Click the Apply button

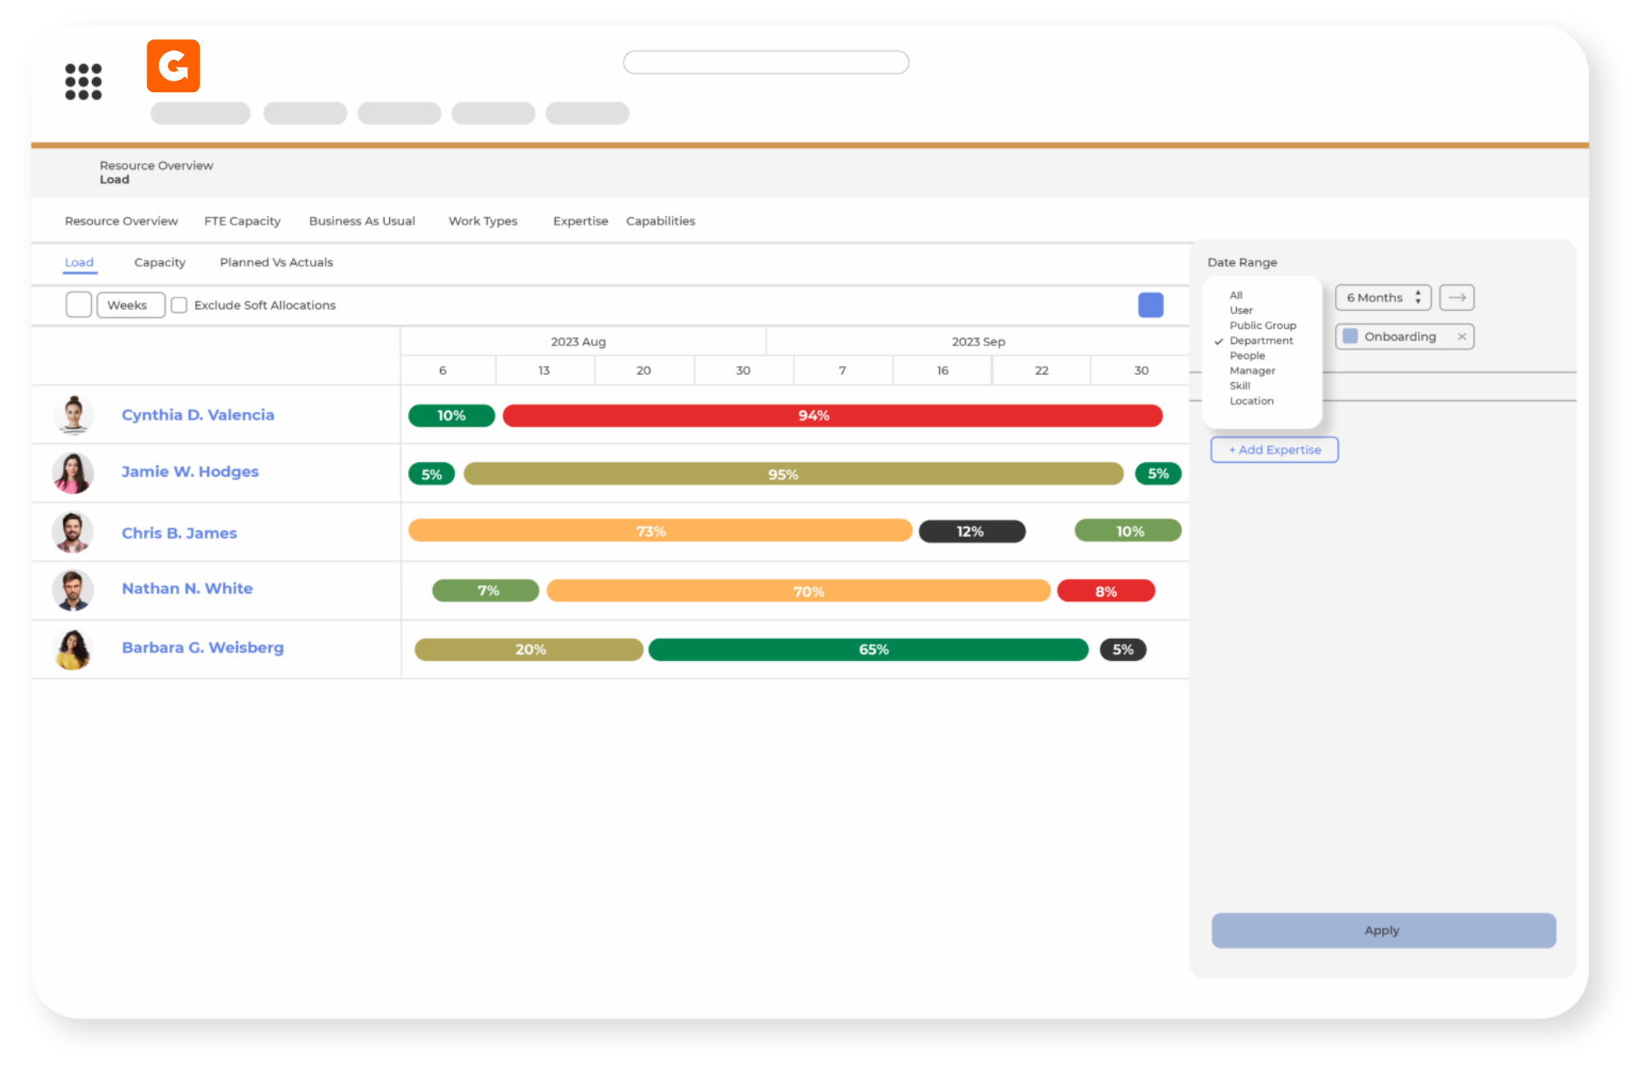tap(1383, 930)
